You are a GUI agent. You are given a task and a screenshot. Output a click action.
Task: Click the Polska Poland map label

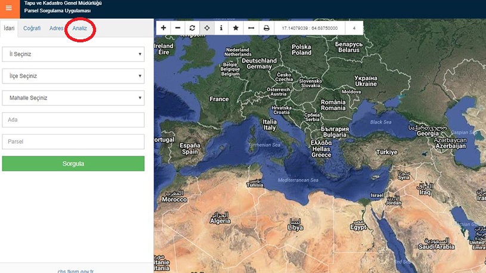coord(301,49)
